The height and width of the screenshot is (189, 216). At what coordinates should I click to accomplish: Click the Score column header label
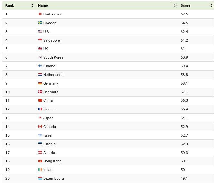coord(185,5)
